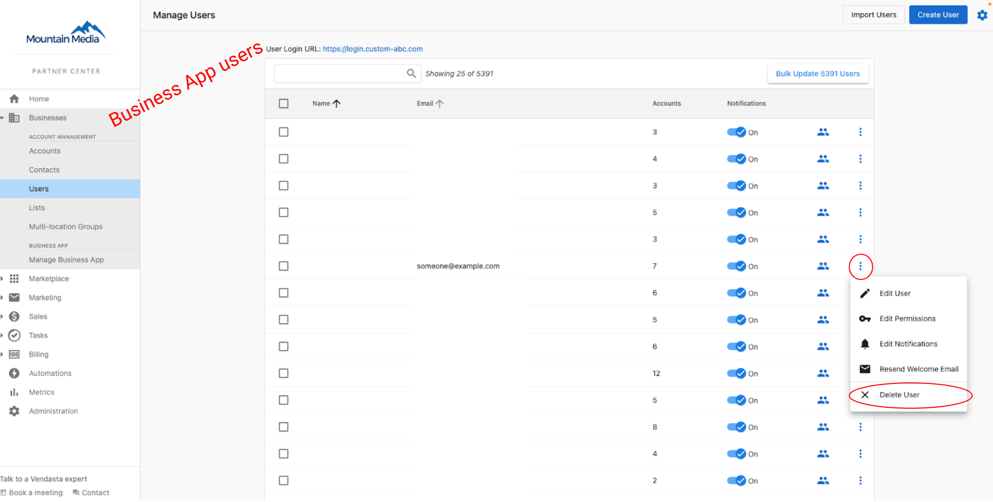Open three-dot menu in row with 8 accounts
993x502 pixels.
click(x=860, y=427)
